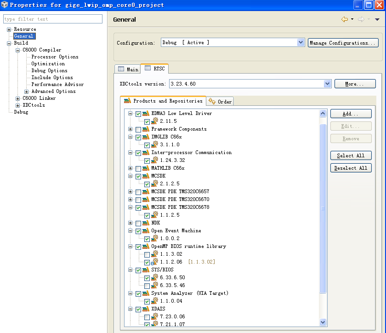Click the back navigation arrow icon

click(344, 19)
